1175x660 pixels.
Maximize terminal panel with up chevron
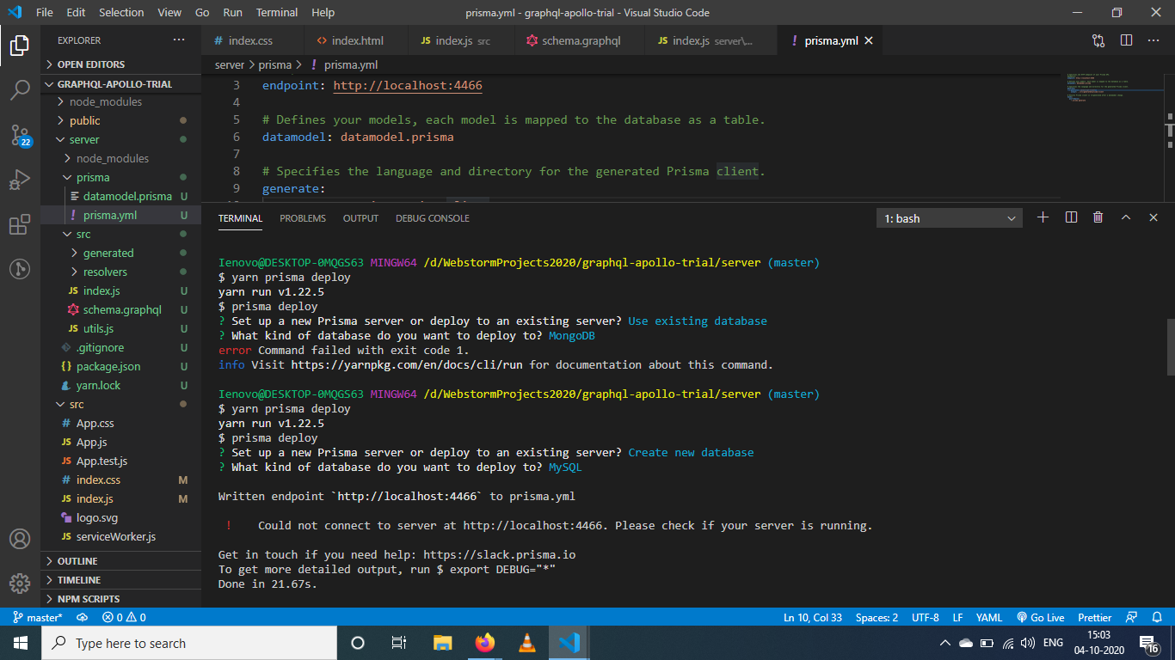coord(1125,218)
